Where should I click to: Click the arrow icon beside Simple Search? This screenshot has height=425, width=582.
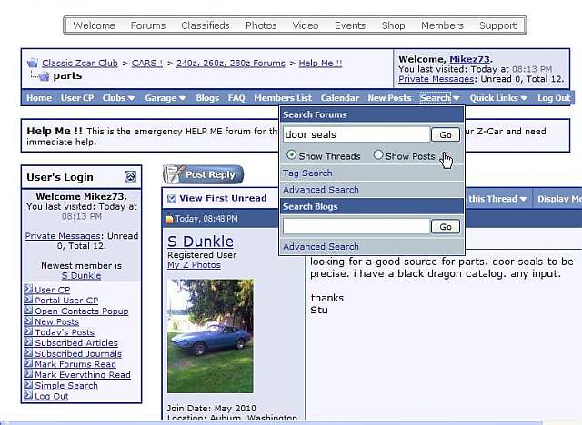tap(28, 385)
